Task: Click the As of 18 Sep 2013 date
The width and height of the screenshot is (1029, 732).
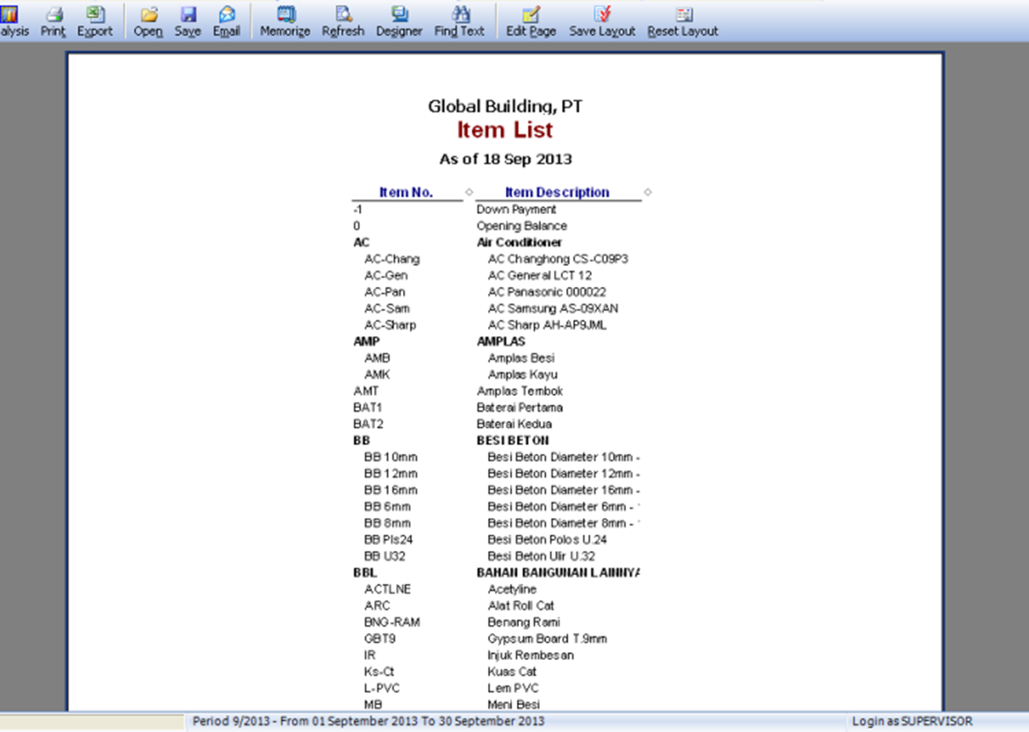Action: (506, 160)
